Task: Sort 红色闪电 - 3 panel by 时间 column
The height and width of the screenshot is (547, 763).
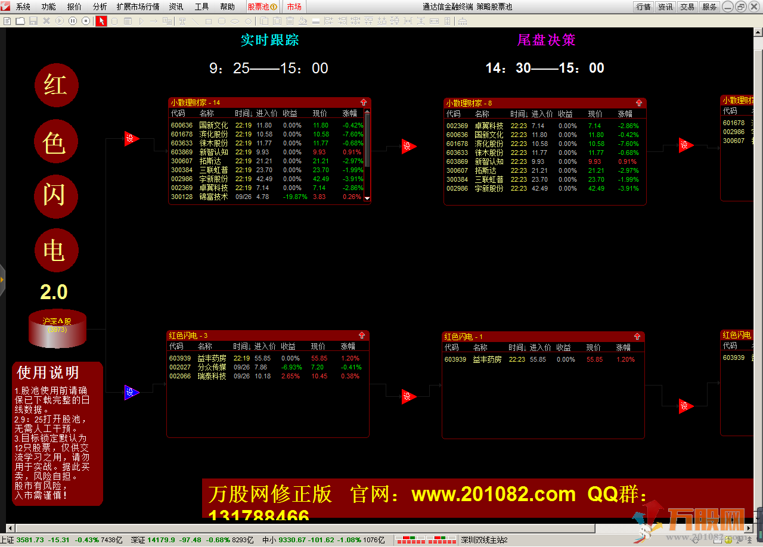Action: [241, 346]
